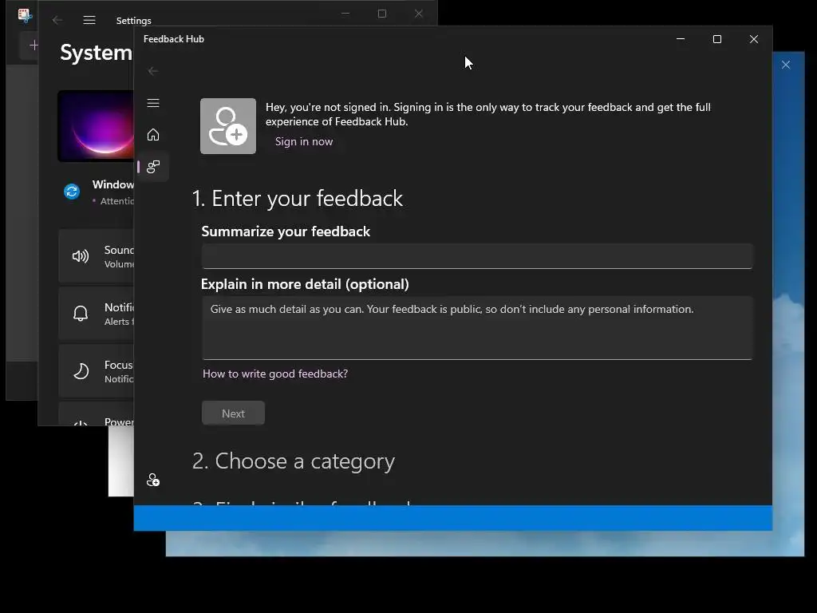Click the Power item in Settings list
This screenshot has height=613, width=817.
(x=97, y=414)
